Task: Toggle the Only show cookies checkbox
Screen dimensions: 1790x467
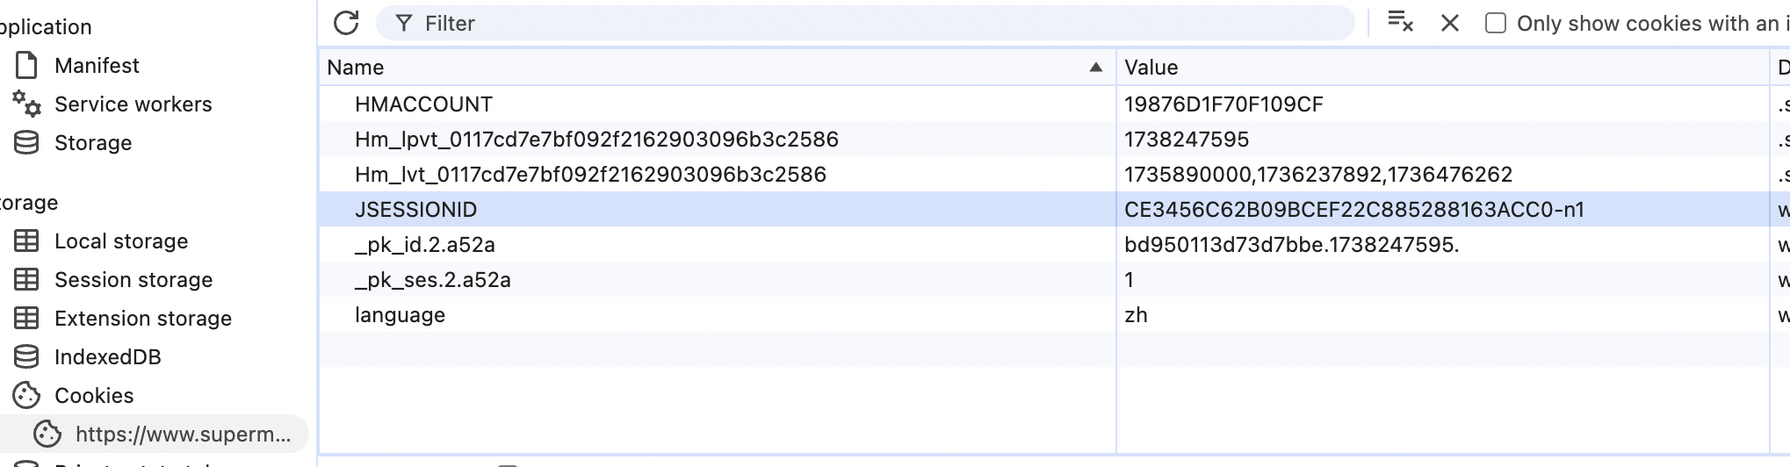Action: [1495, 24]
